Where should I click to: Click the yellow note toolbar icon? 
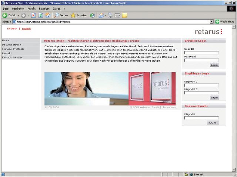click(125, 15)
